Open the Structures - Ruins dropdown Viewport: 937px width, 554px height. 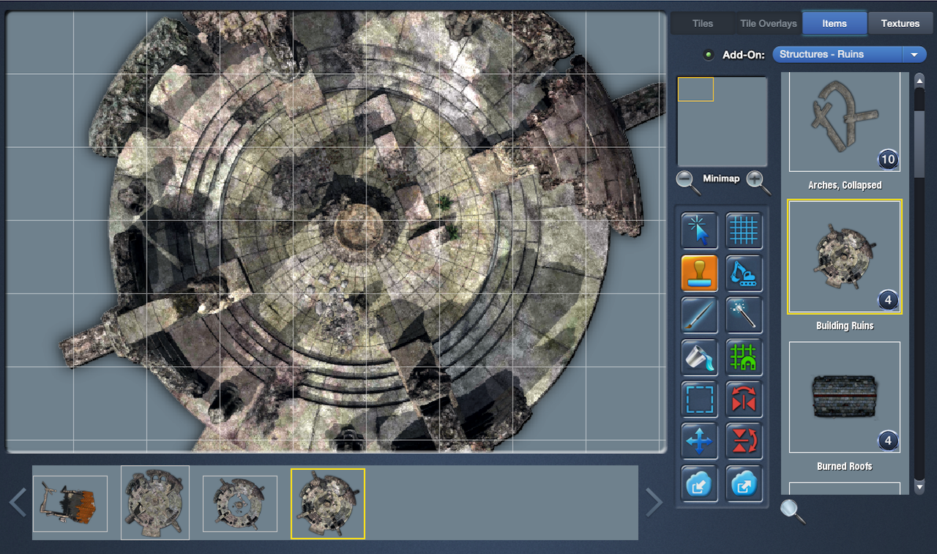pyautogui.click(x=849, y=54)
